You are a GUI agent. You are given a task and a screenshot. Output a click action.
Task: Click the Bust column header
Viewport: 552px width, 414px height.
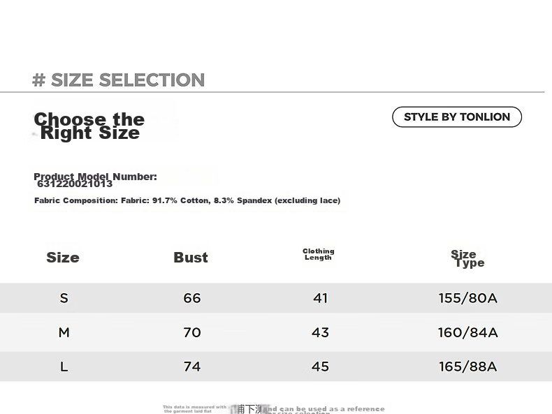(x=191, y=258)
